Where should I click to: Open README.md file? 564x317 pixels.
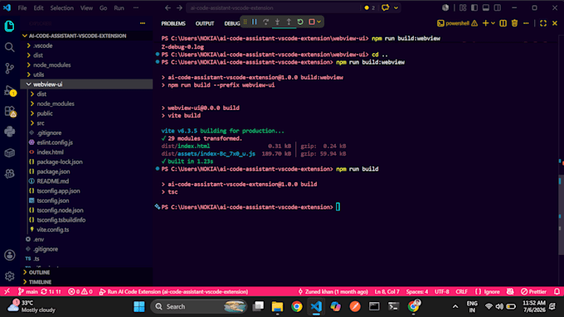click(x=53, y=181)
